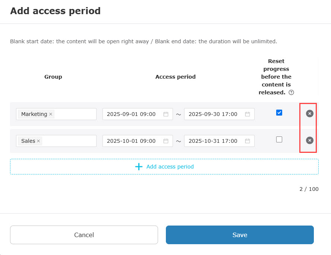
Task: Delete the Marketing access period row
Action: tap(309, 113)
